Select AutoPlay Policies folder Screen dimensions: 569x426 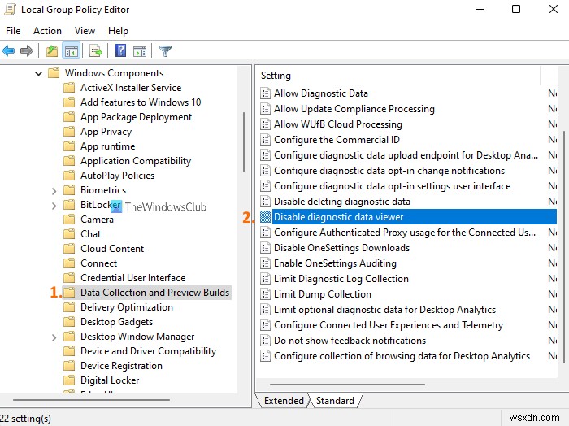coord(117,176)
